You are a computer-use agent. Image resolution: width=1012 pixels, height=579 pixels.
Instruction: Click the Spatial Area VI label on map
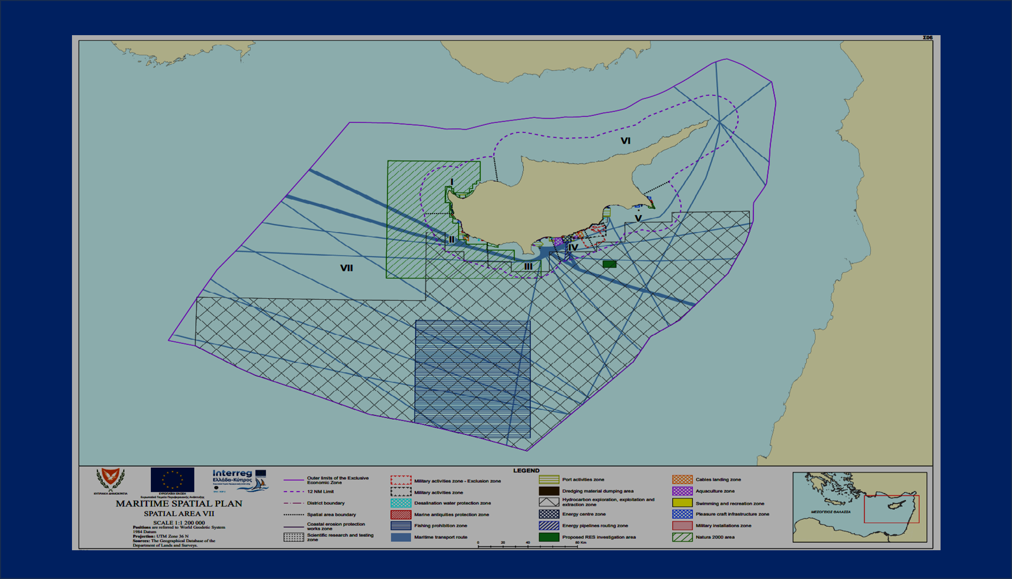pyautogui.click(x=625, y=141)
